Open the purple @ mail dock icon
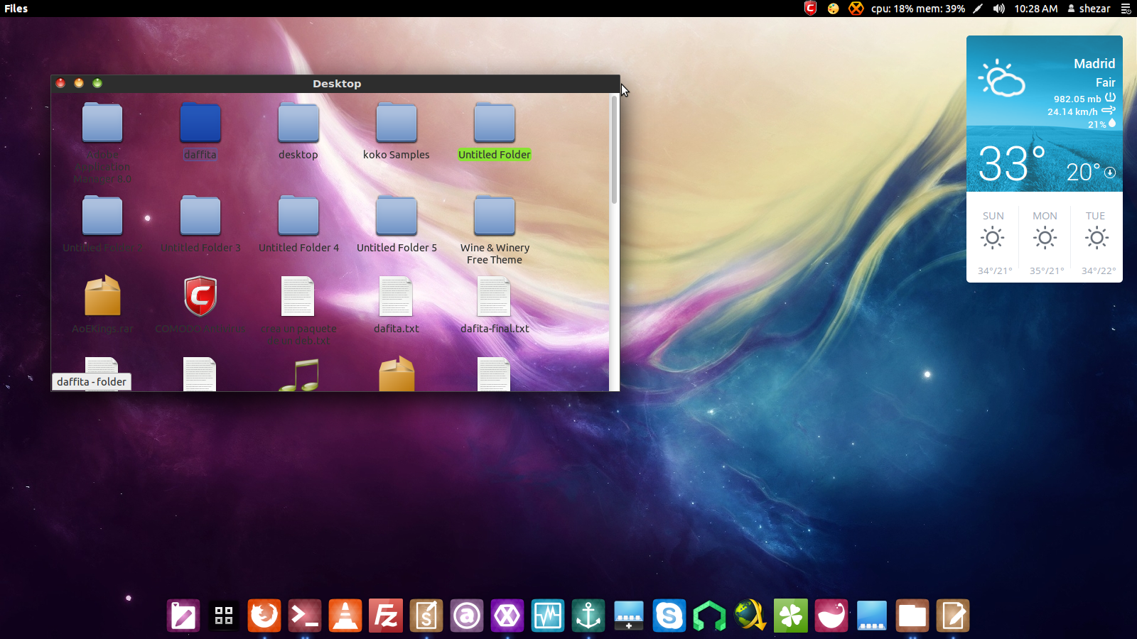 click(467, 616)
